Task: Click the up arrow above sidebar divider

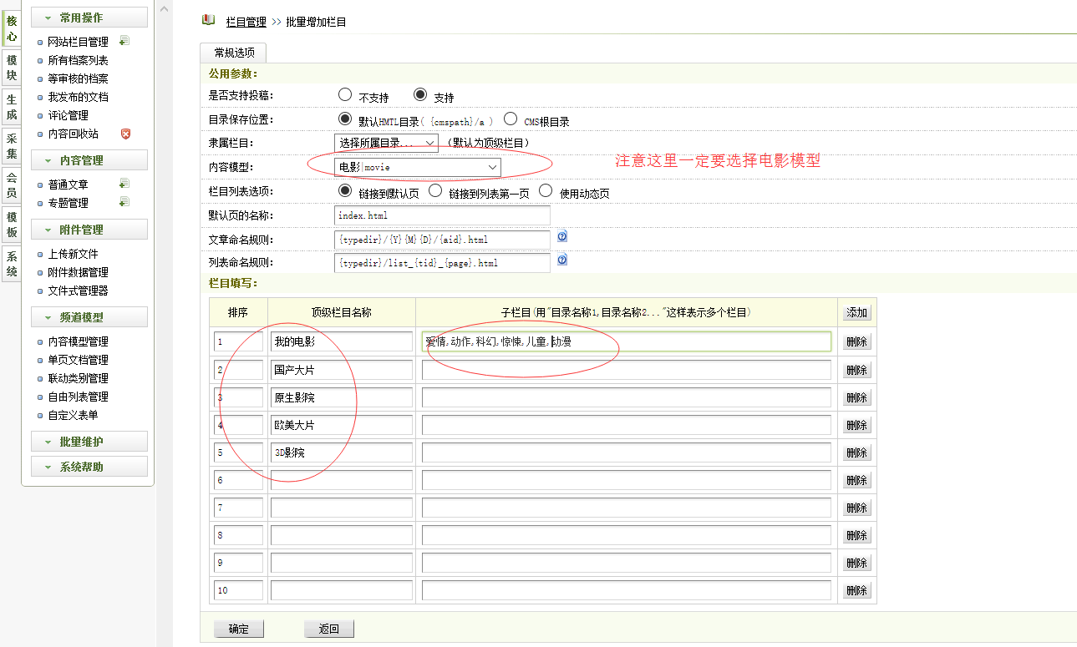Action: coord(164,8)
